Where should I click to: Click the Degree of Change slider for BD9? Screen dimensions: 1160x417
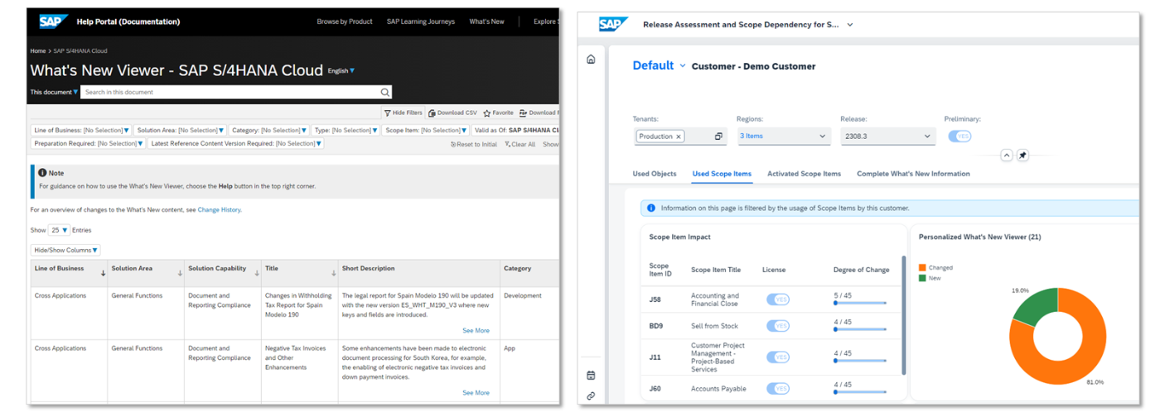pyautogui.click(x=860, y=330)
